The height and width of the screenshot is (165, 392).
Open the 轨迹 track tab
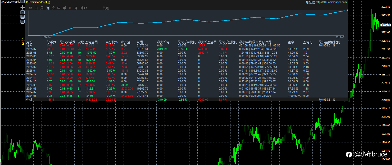[106, 8]
